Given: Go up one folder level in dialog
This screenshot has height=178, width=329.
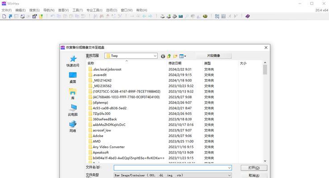Looking at the screenshot, I should (169, 56).
